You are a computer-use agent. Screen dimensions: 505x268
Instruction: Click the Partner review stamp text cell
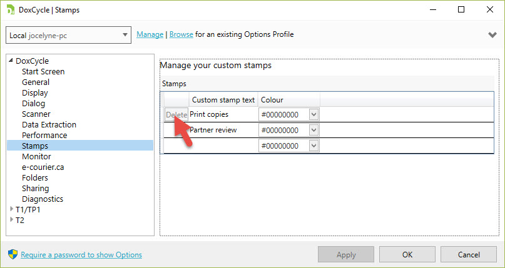[223, 130]
